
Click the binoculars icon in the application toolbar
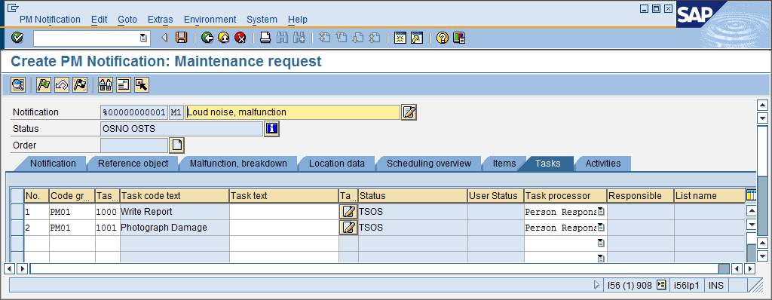[x=105, y=85]
